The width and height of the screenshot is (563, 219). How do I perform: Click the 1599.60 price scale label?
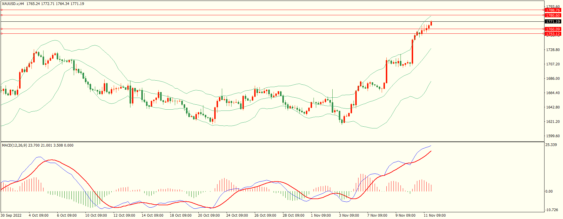point(553,136)
